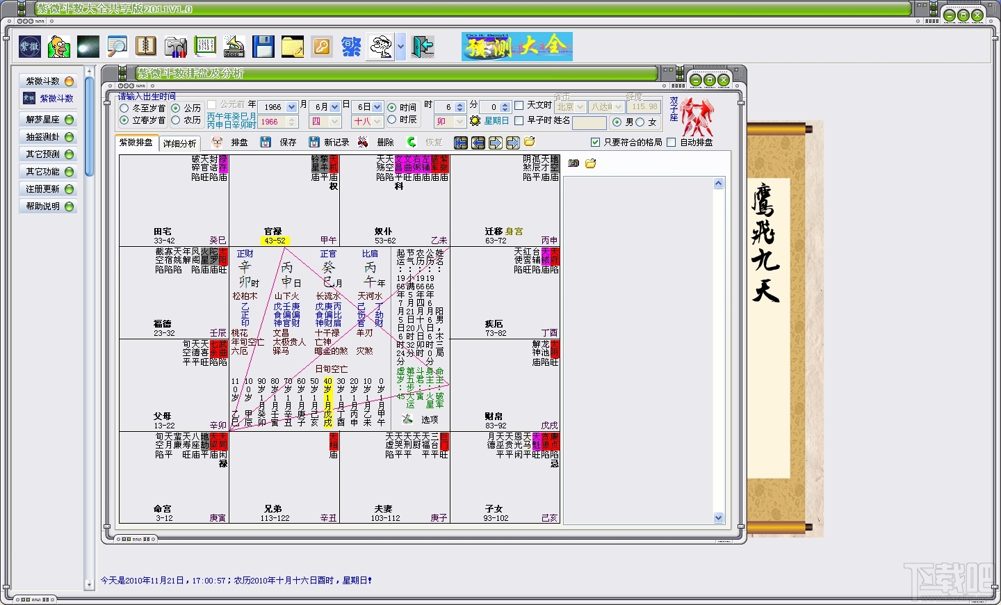
Task: Go to the first record arrow icon
Action: click(x=460, y=143)
